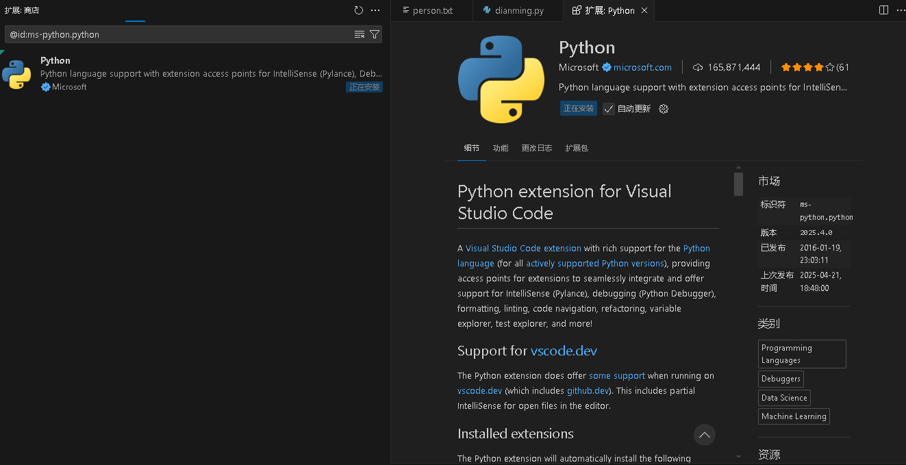Click in the extension search box
The height and width of the screenshot is (465, 906).
pyautogui.click(x=178, y=34)
